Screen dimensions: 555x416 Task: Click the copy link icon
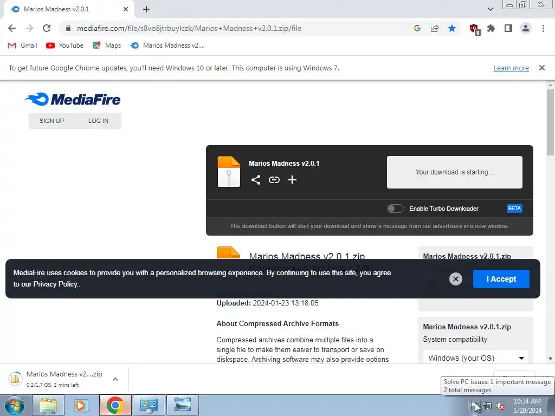(x=274, y=180)
